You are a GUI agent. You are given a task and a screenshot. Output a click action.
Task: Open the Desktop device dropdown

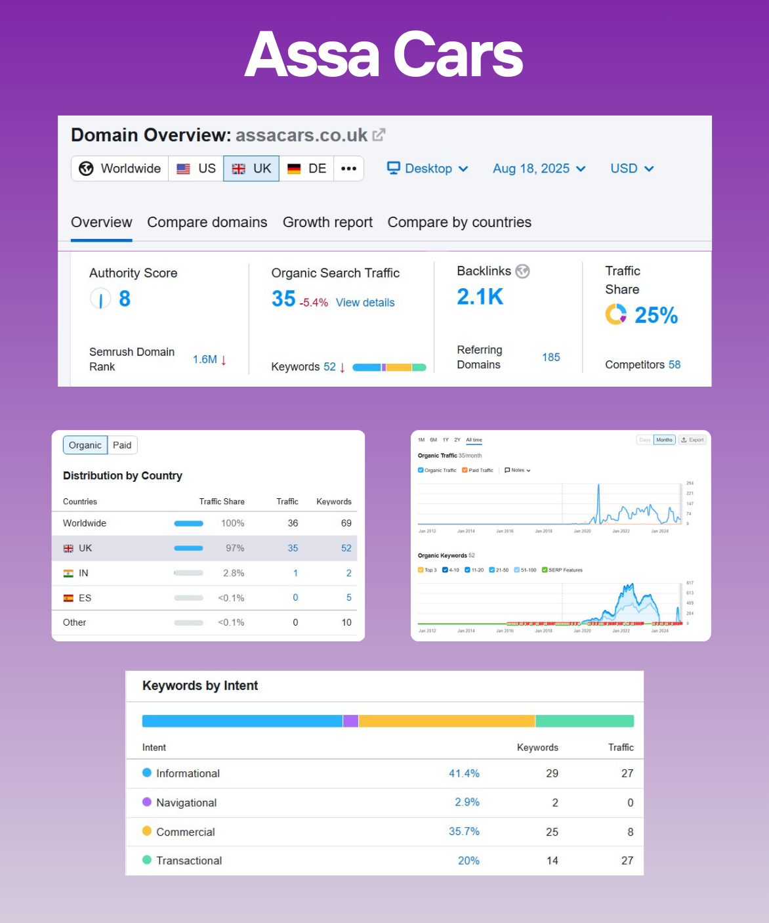tap(427, 169)
